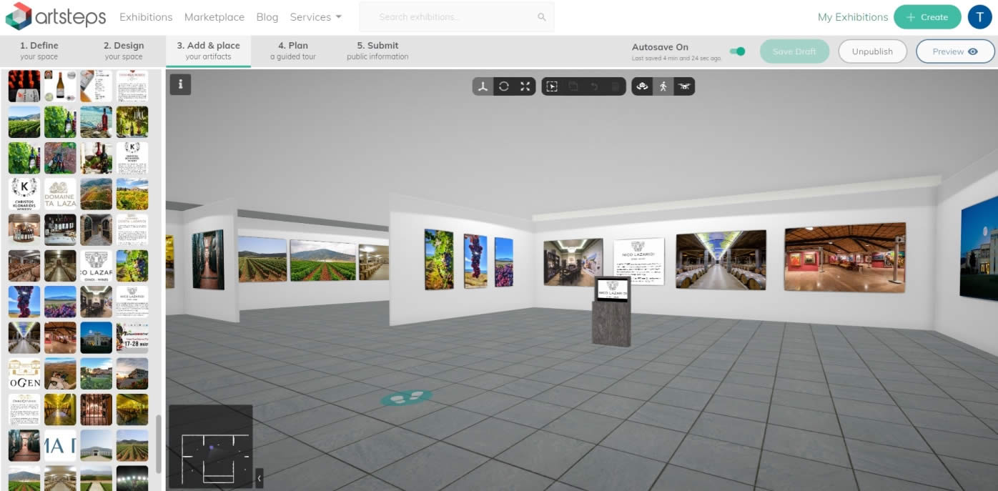Screen dimensions: 998x491
Task: Collapse the minimap with the chevron
Action: click(x=259, y=477)
